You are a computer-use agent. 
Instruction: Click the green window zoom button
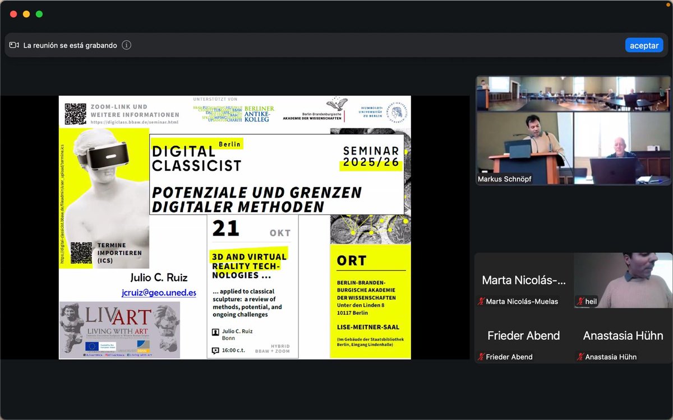[39, 14]
